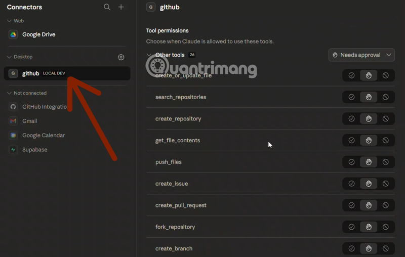
Task: Click the create_branch tool name
Action: click(174, 249)
